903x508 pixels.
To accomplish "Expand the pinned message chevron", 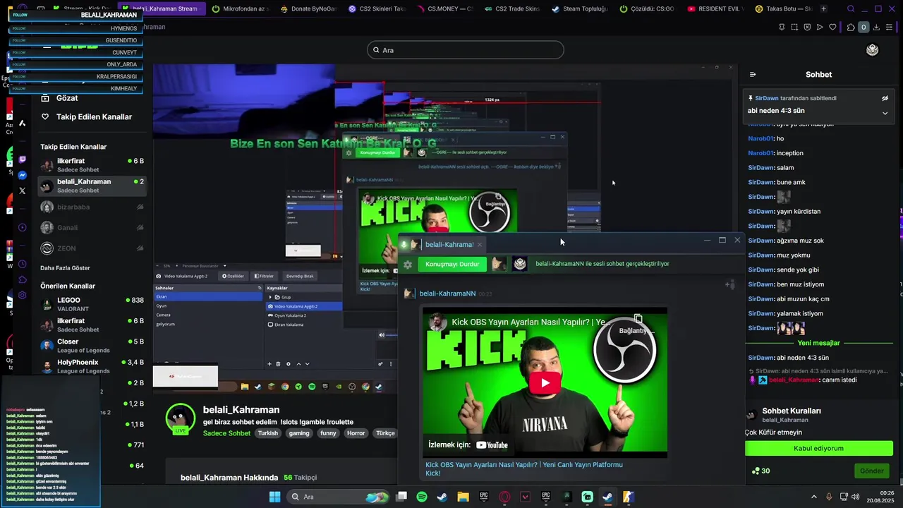I will tap(885, 113).
